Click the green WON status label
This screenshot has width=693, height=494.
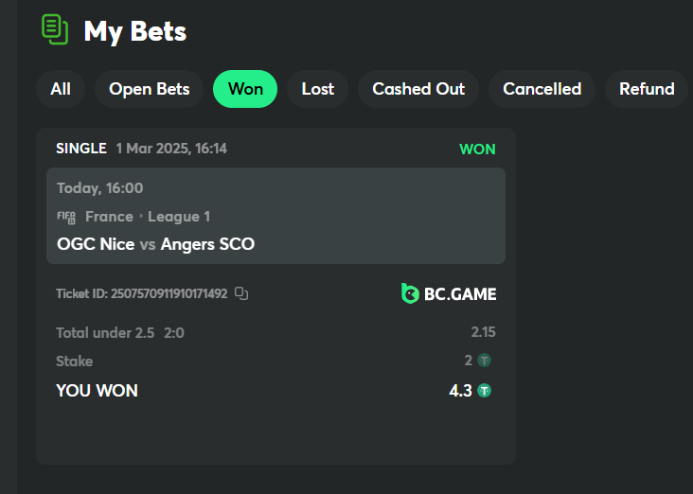click(477, 150)
